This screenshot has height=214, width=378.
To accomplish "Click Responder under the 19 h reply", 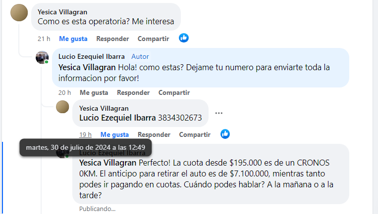I will pyautogui.click(x=154, y=134).
